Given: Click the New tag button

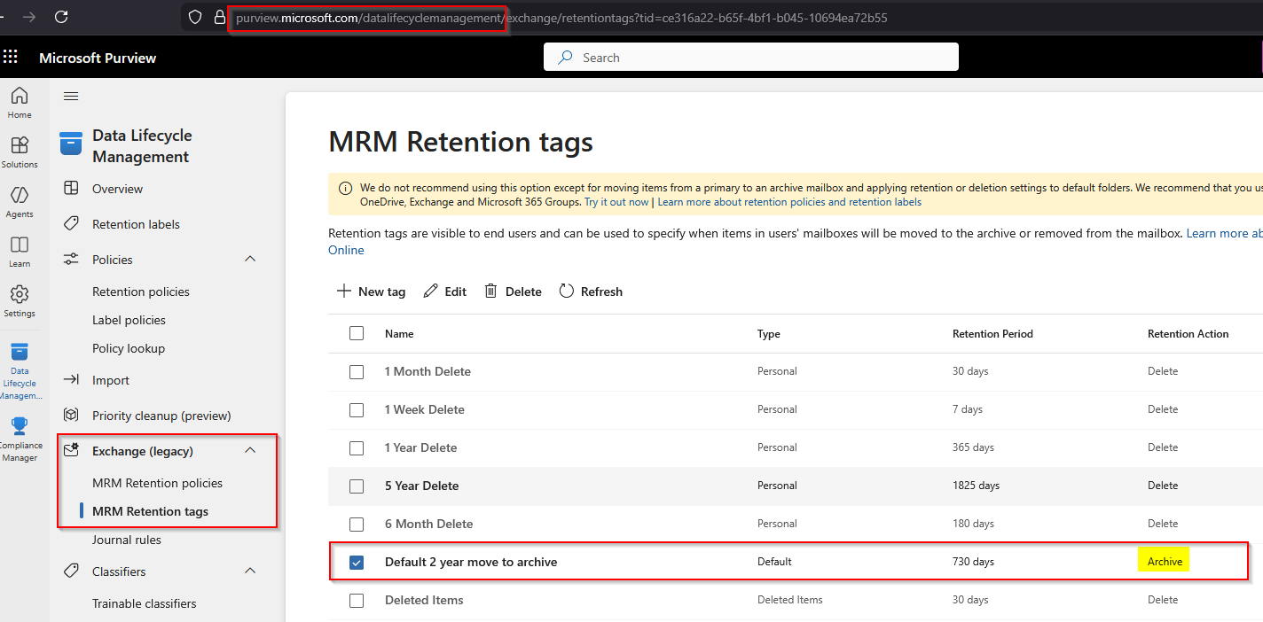Looking at the screenshot, I should 372,292.
